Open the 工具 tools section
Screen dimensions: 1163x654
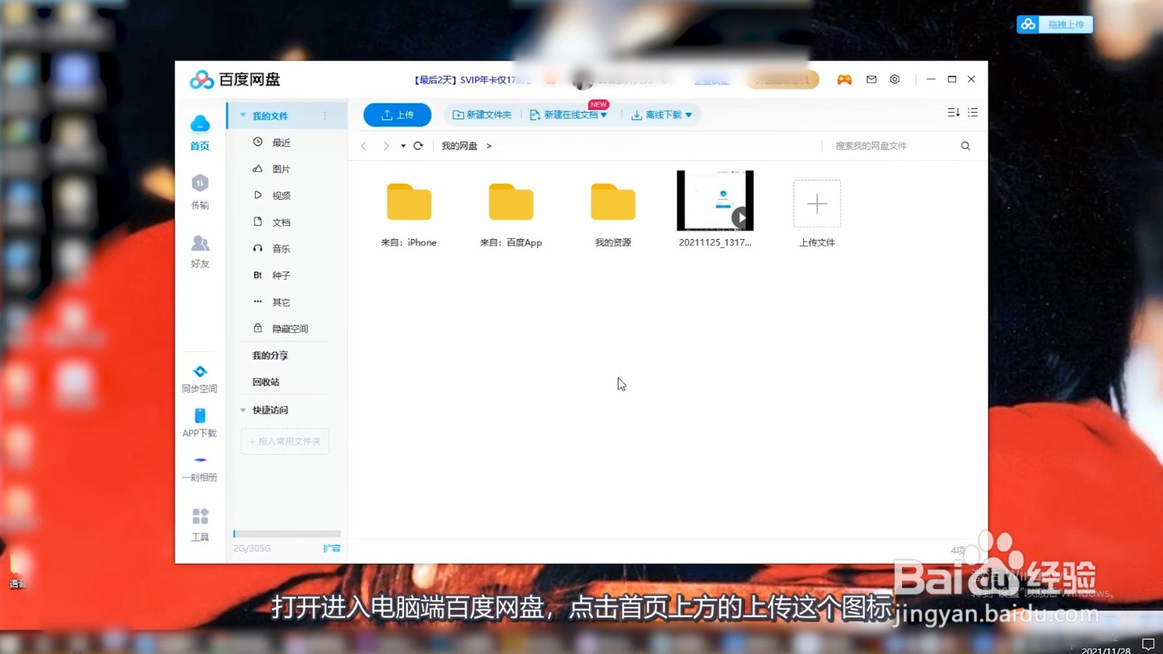pos(200,525)
